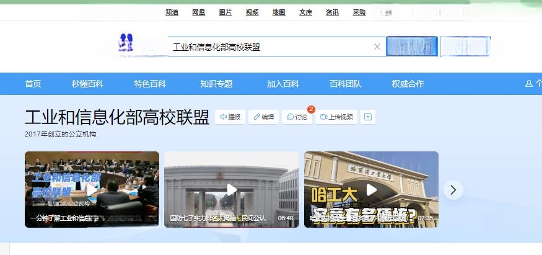The width and height of the screenshot is (542, 255).
Task: Play the 国防七子实力排名 video
Action: coord(232,190)
